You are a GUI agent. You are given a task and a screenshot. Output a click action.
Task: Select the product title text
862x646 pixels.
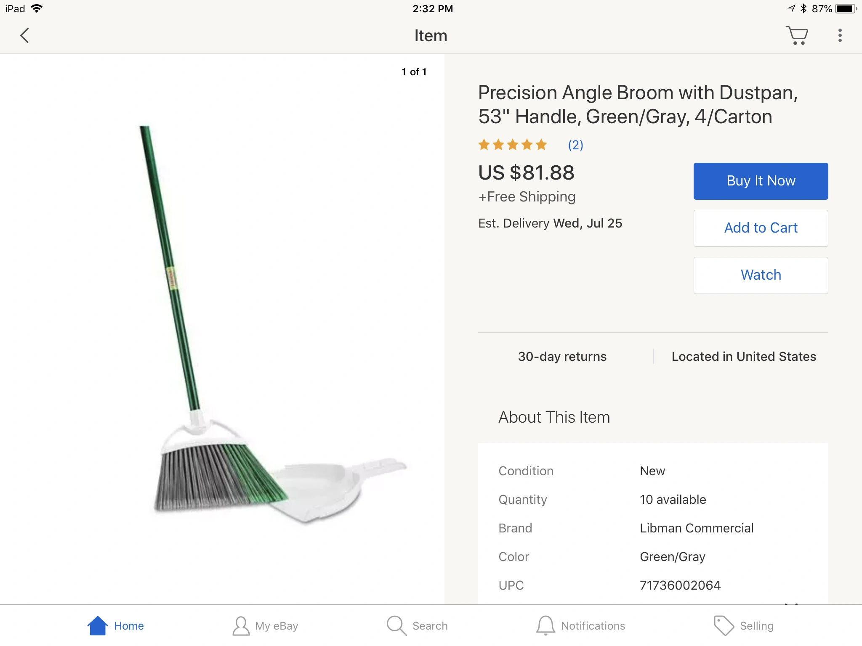[x=638, y=104]
